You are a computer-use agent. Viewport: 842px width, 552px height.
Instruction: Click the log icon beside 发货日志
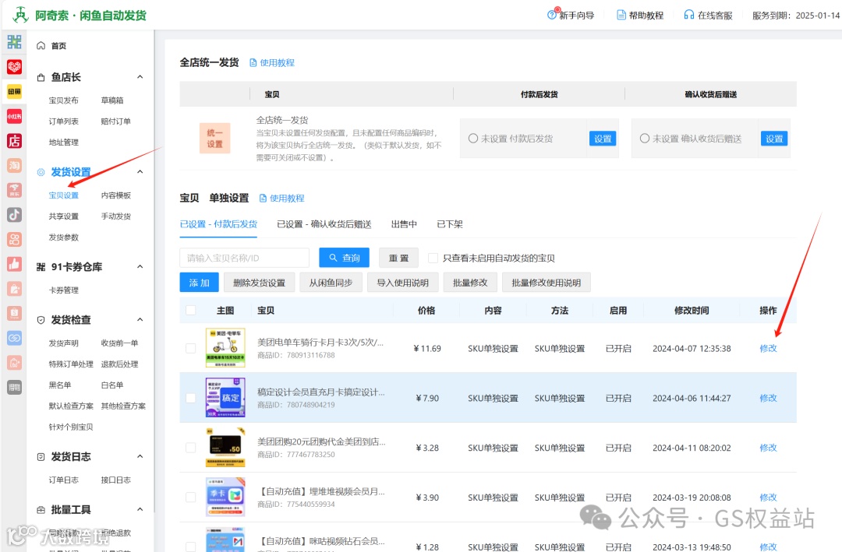point(41,457)
